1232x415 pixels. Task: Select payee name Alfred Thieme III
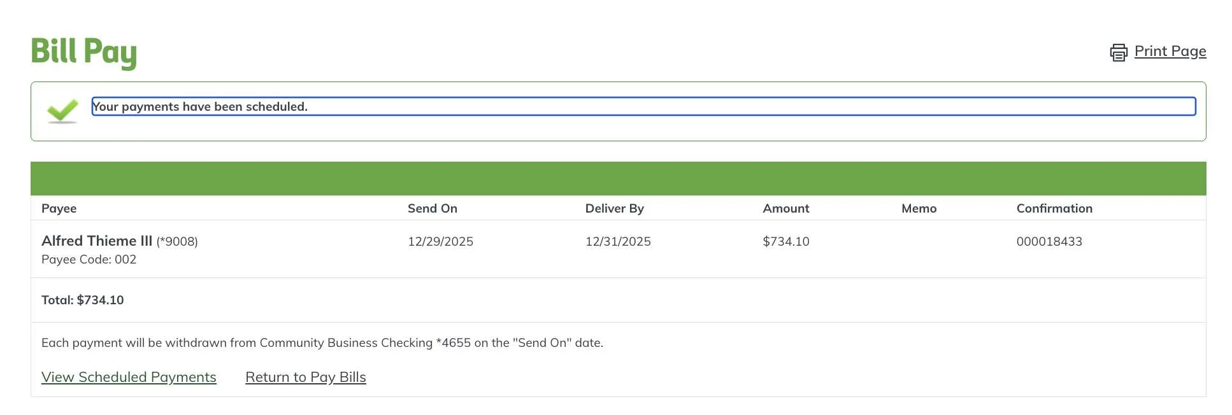[x=97, y=241]
